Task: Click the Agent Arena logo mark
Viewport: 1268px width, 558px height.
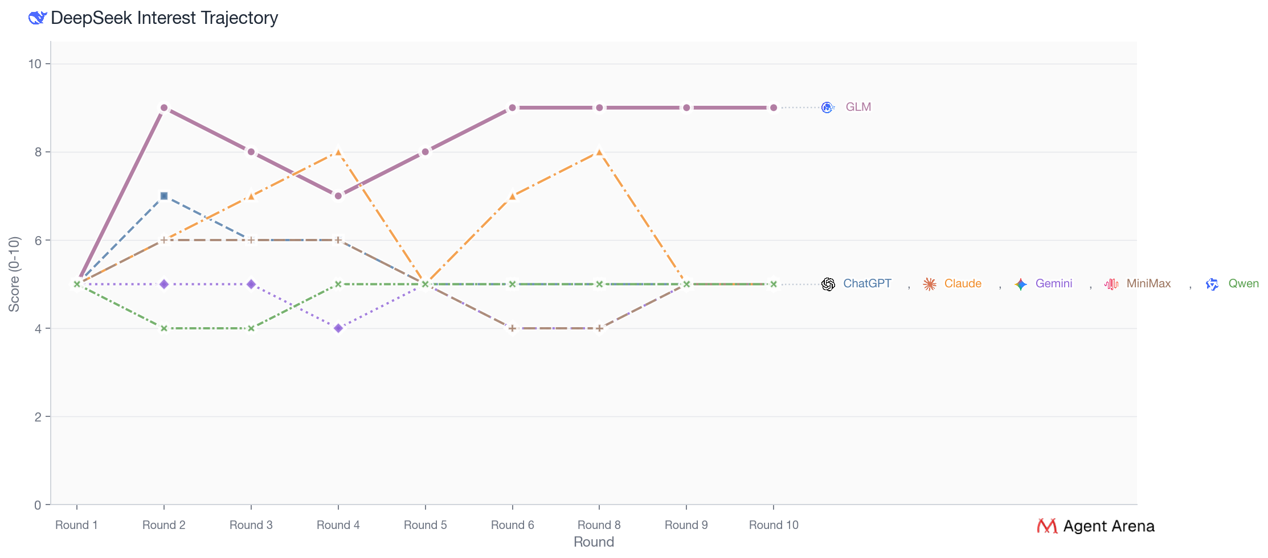Action: (1047, 526)
